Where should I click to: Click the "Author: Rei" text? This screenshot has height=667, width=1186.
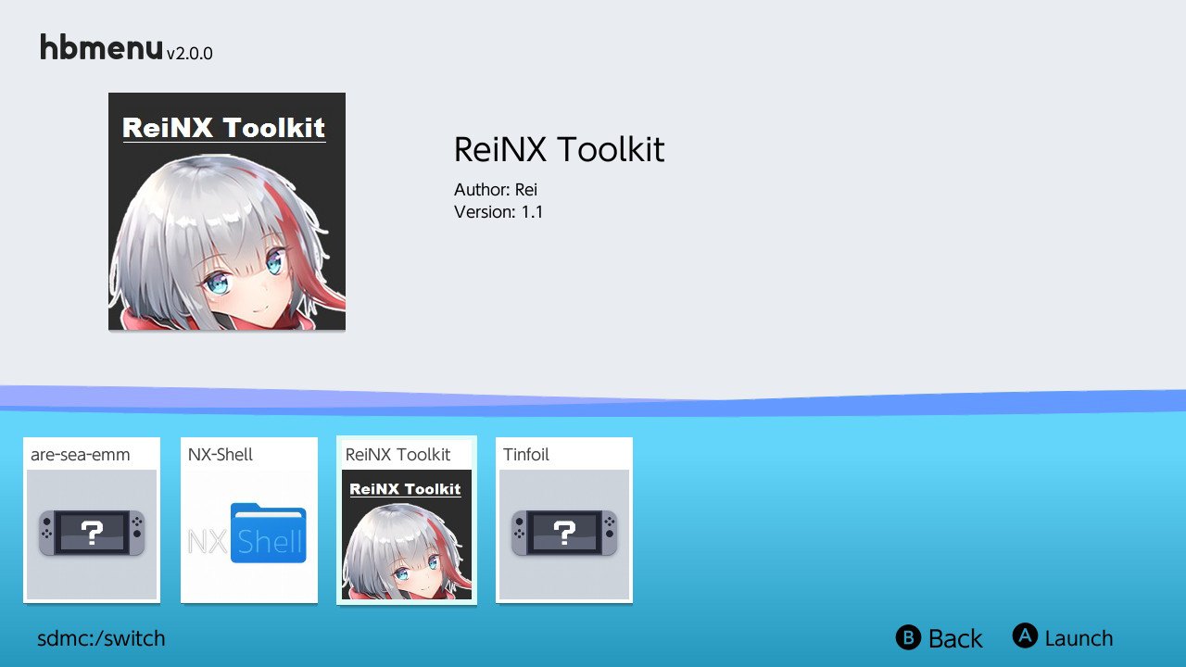[496, 190]
